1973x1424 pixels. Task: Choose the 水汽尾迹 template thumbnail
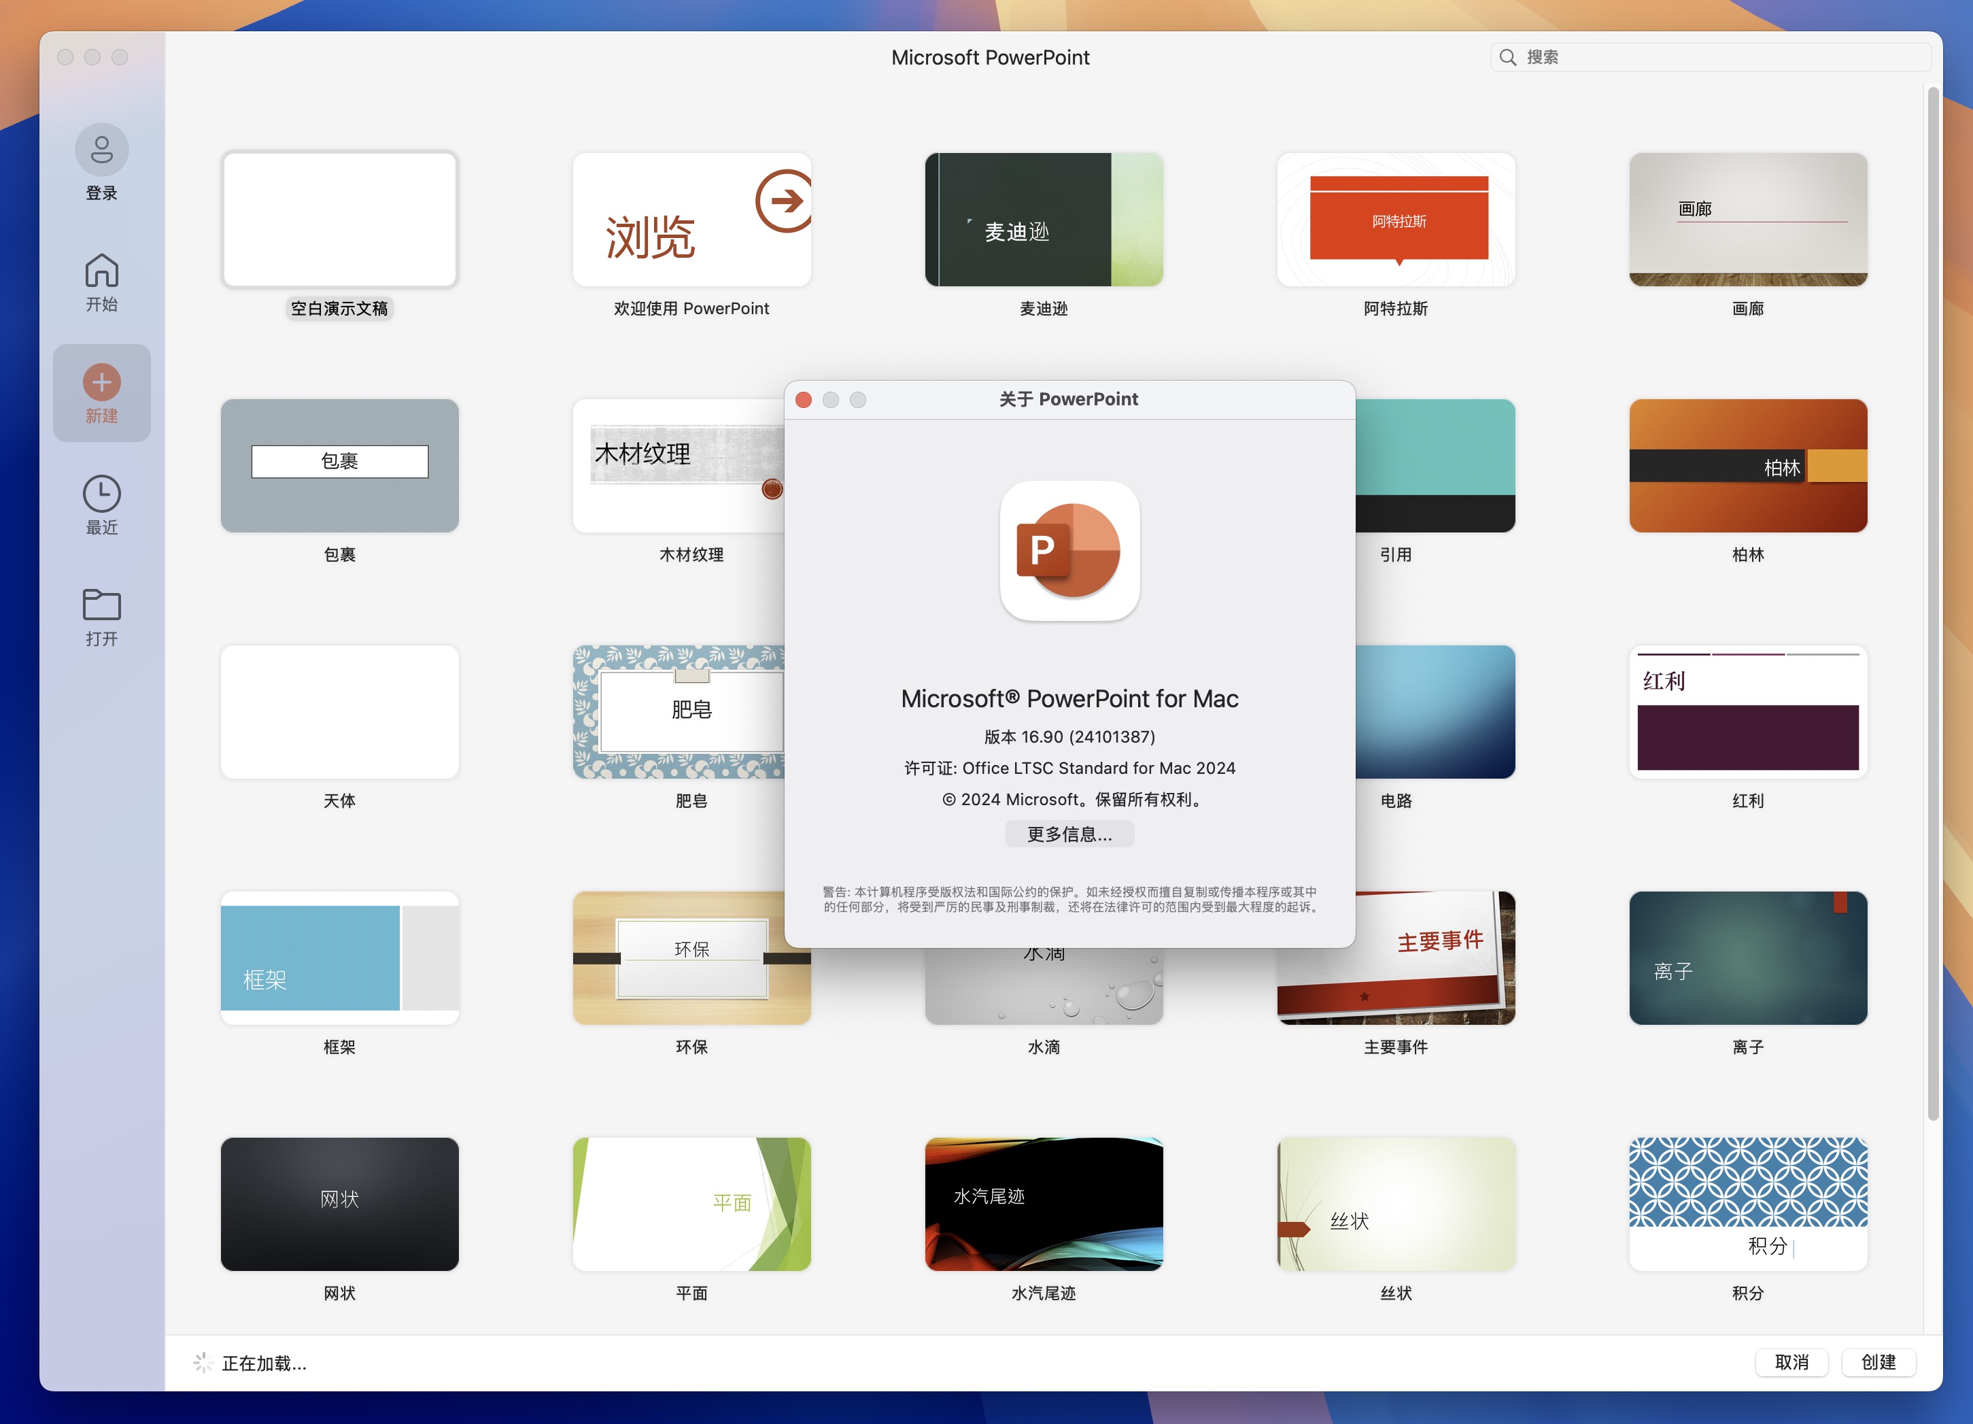[1044, 1204]
